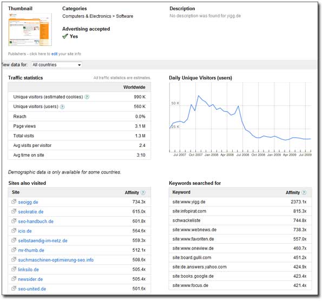Open the mr-thumb.de site link
This screenshot has height=301, width=322.
click(x=31, y=250)
